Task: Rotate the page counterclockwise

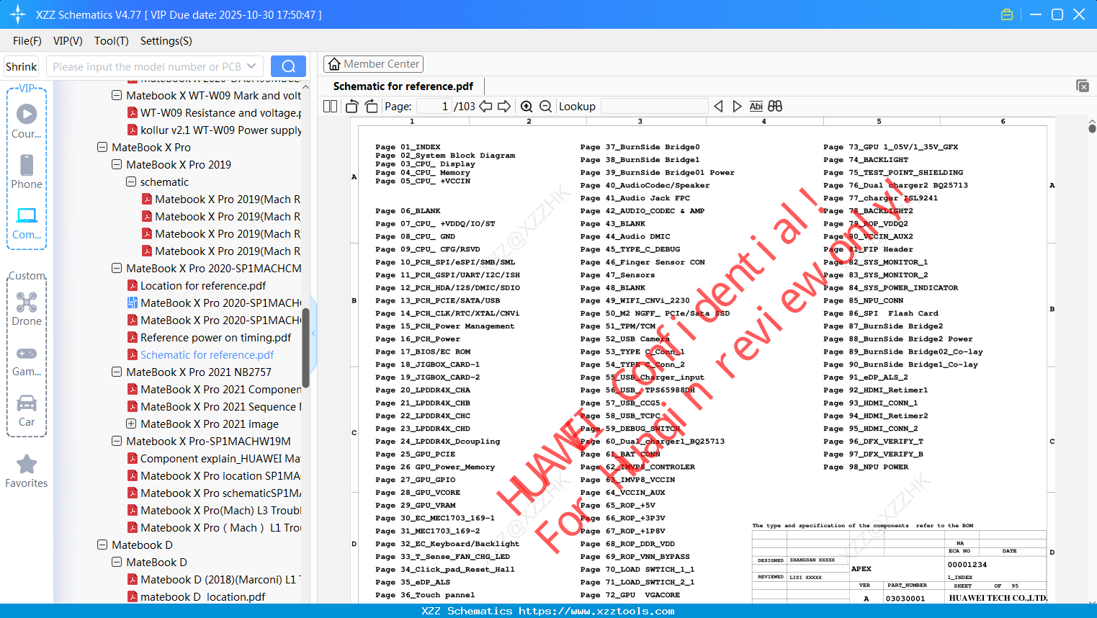Action: [352, 106]
